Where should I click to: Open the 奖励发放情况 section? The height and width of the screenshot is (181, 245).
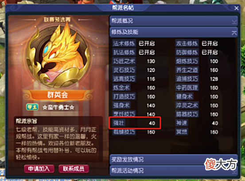coord(174,159)
